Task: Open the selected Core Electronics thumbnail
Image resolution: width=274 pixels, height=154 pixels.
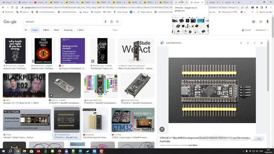Action: (67, 120)
